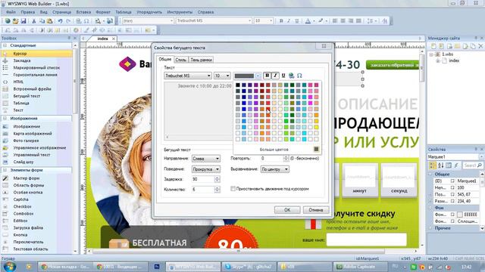Toggle Bold button in marquee dialog
Image resolution: width=485 pixels, height=272 pixels.
click(268, 76)
